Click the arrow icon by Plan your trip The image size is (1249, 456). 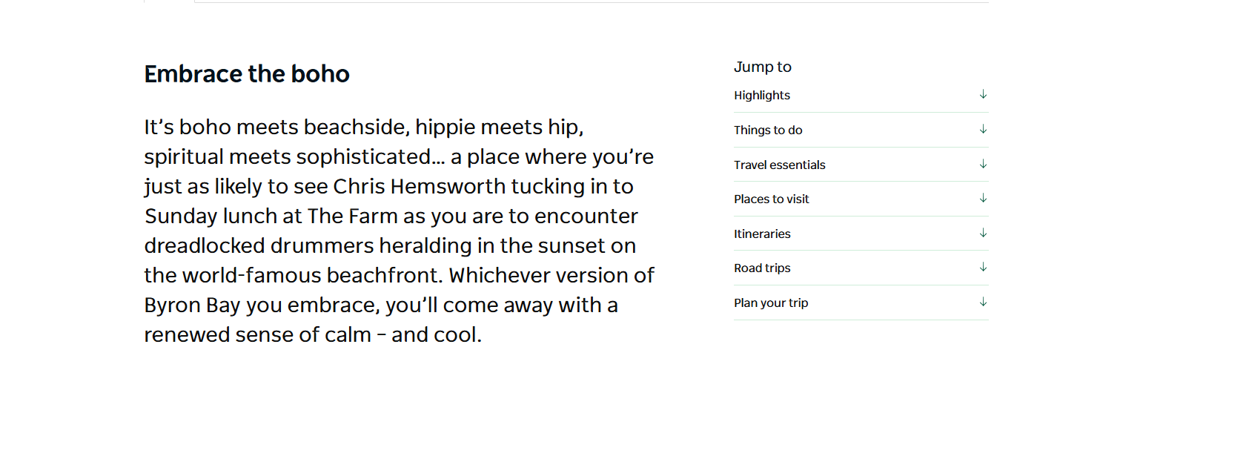983,303
